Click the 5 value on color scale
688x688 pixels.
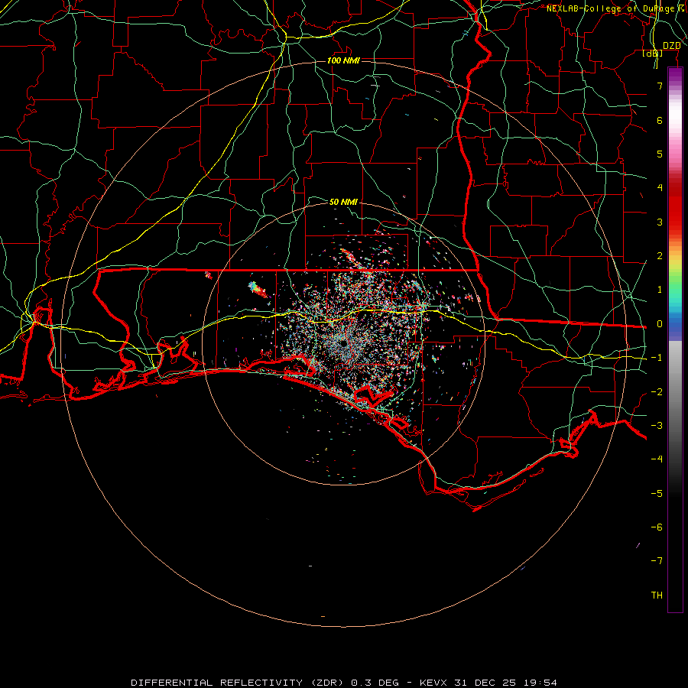click(660, 154)
